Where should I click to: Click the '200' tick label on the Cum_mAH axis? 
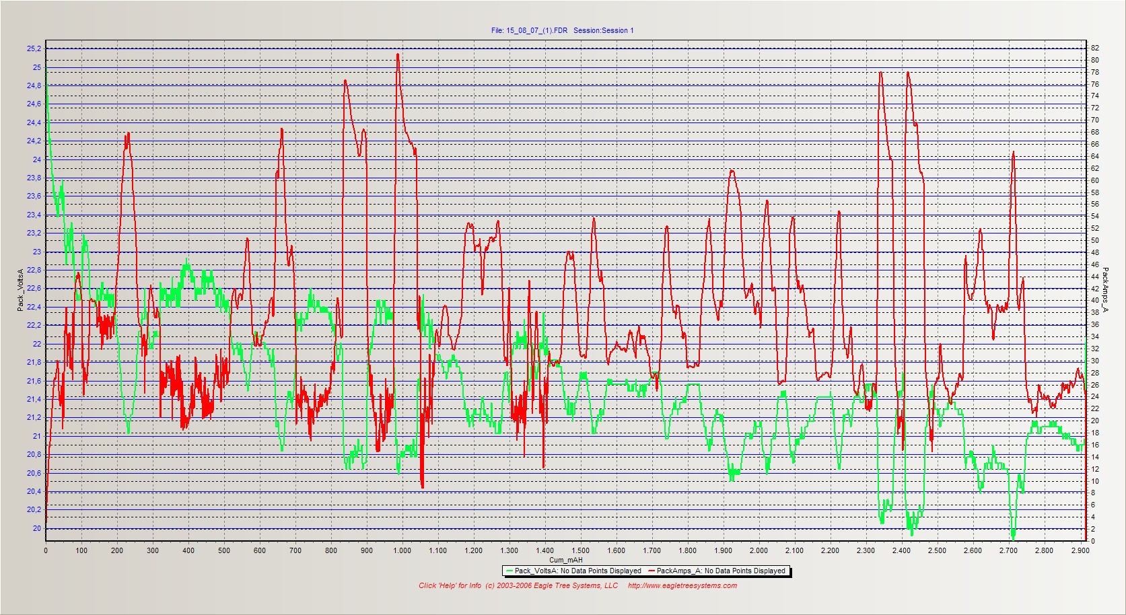117,550
